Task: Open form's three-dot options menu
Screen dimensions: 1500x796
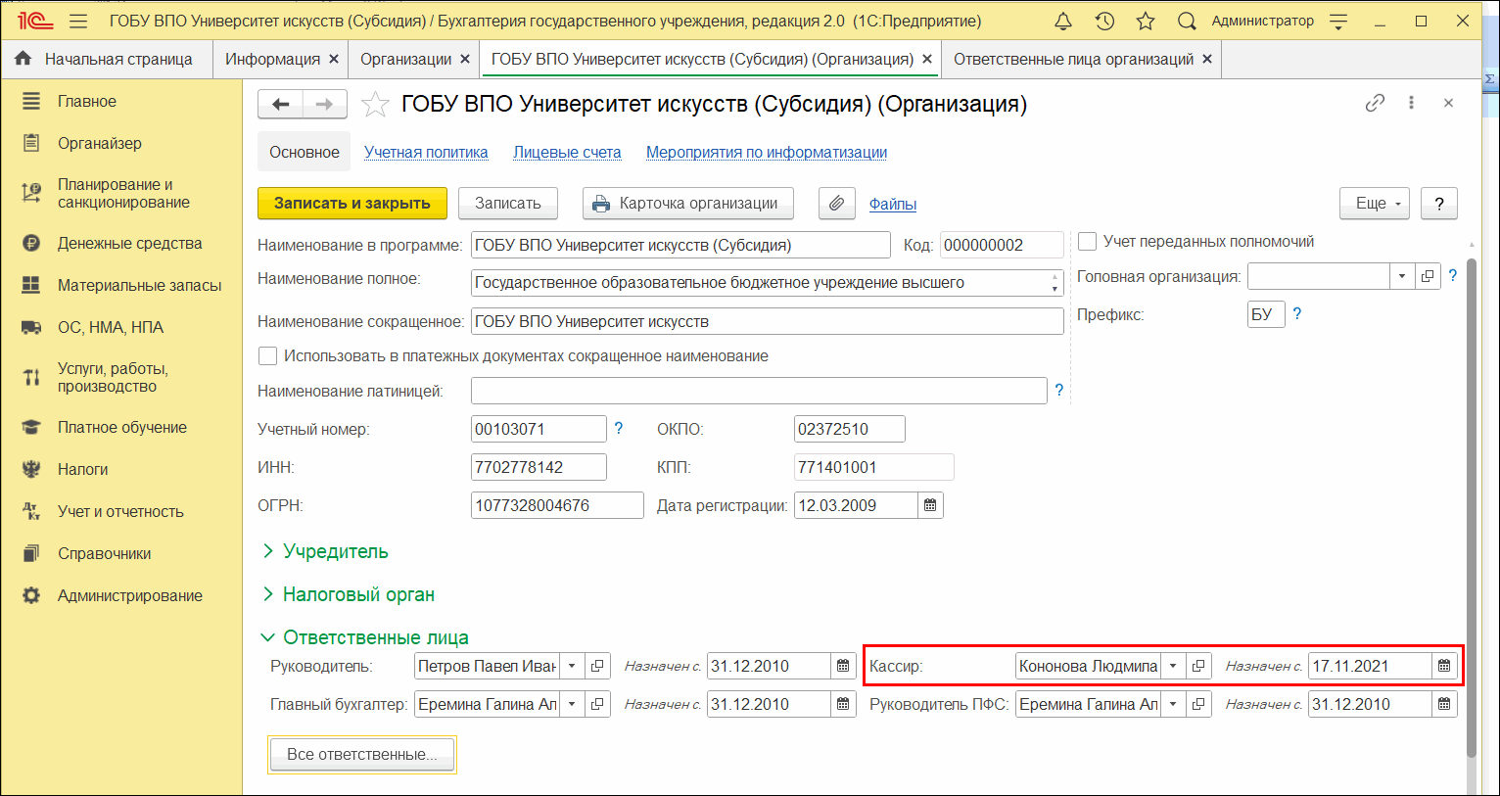Action: point(1411,103)
